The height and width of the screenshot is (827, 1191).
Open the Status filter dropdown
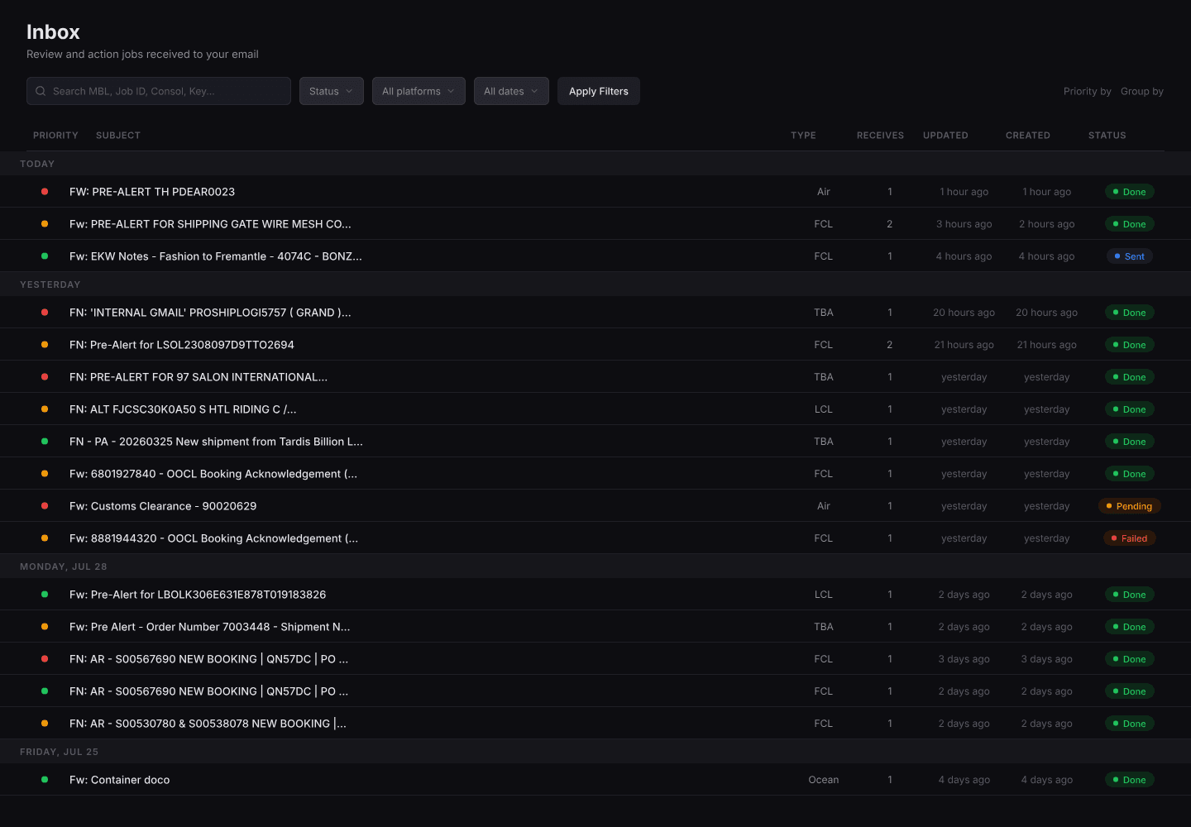pyautogui.click(x=331, y=91)
